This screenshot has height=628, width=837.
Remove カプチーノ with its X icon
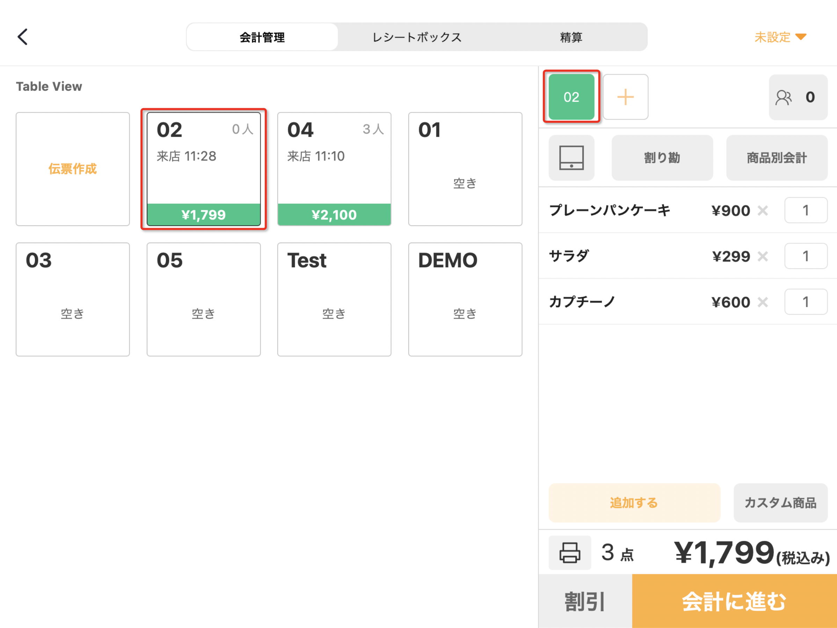pyautogui.click(x=763, y=302)
